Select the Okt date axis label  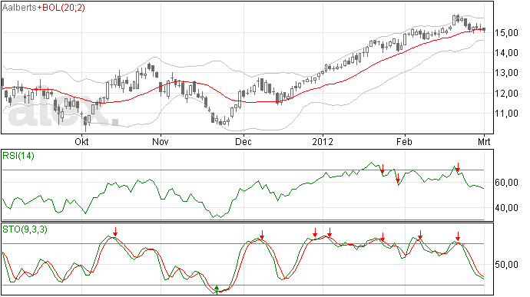(81, 141)
